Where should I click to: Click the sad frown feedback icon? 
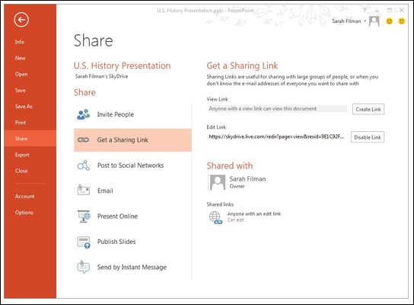[402, 21]
